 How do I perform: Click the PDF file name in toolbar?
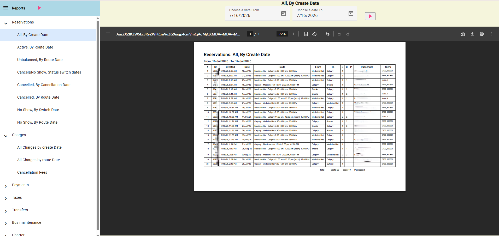click(x=178, y=34)
